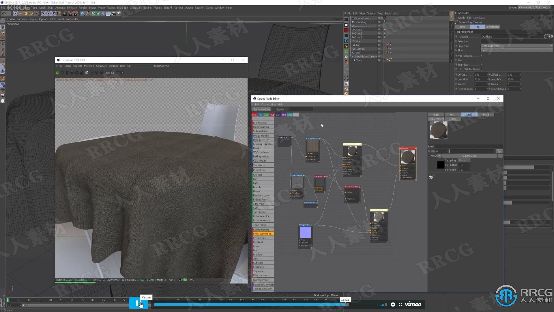
Task: Toggle the X axis lock icon
Action: 43,13
